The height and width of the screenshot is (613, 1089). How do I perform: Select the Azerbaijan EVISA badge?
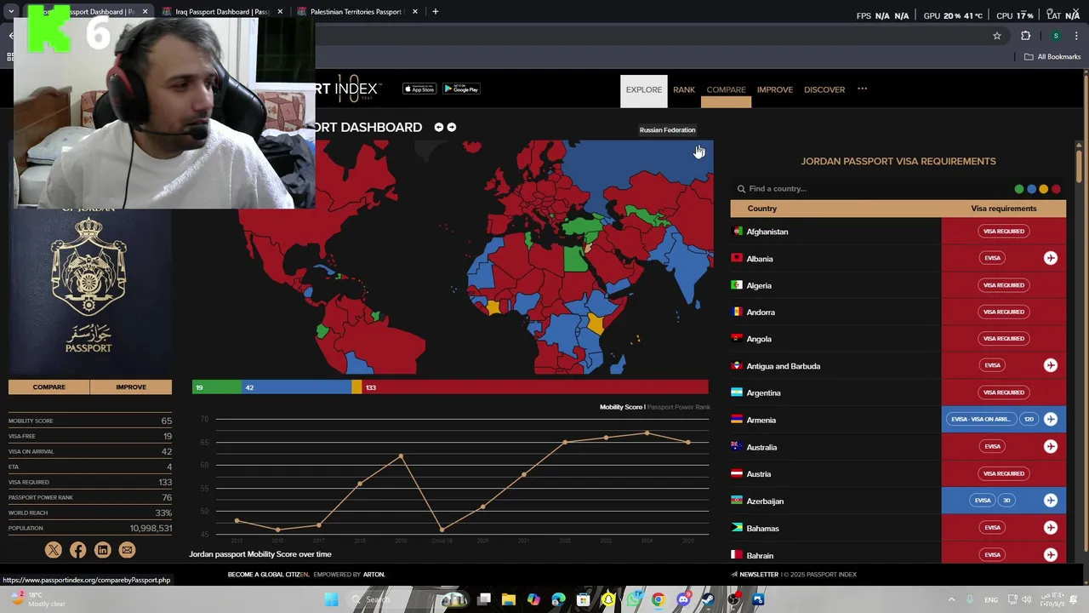(x=983, y=500)
